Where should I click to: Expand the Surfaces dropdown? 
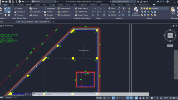point(24,12)
